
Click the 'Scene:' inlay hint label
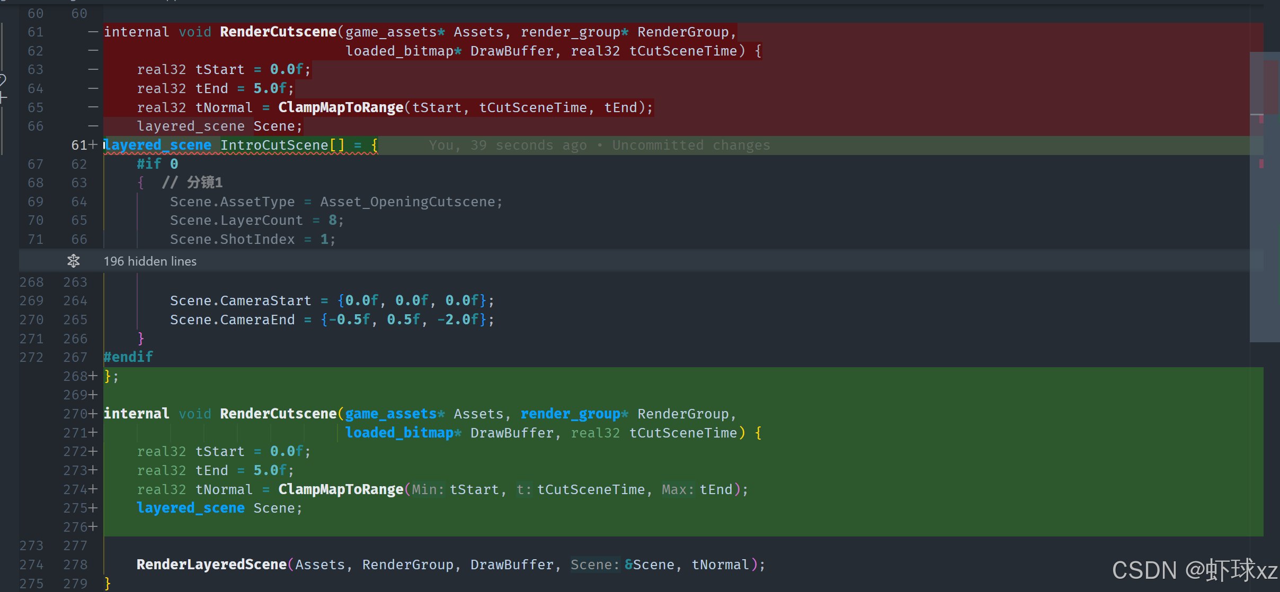tap(594, 564)
